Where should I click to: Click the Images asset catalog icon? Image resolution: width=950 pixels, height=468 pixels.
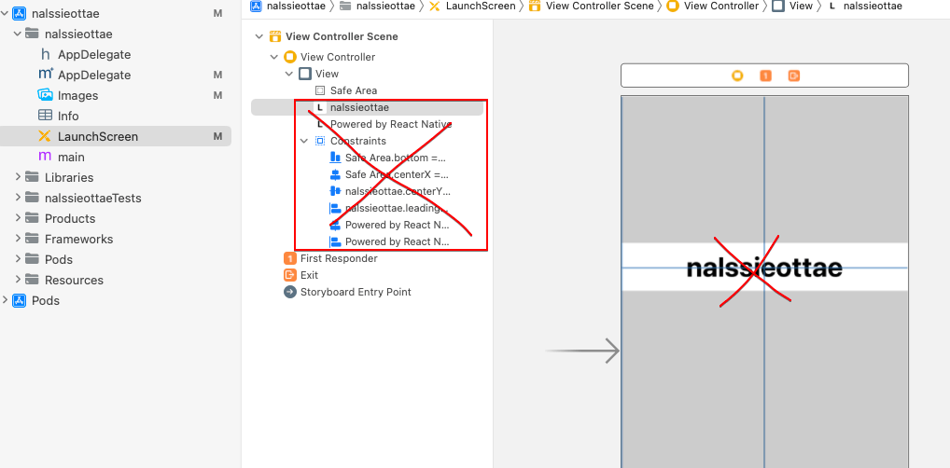coord(45,95)
